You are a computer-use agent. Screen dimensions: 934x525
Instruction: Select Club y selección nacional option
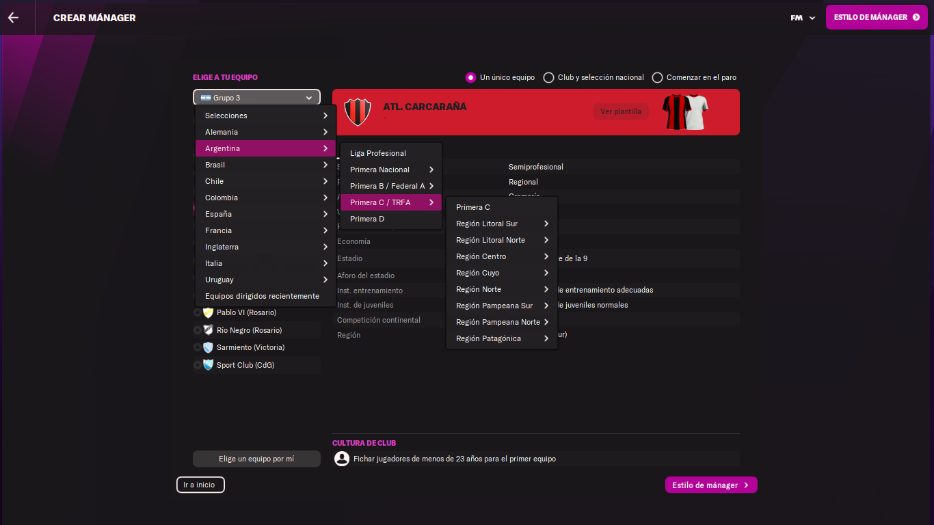tap(548, 77)
